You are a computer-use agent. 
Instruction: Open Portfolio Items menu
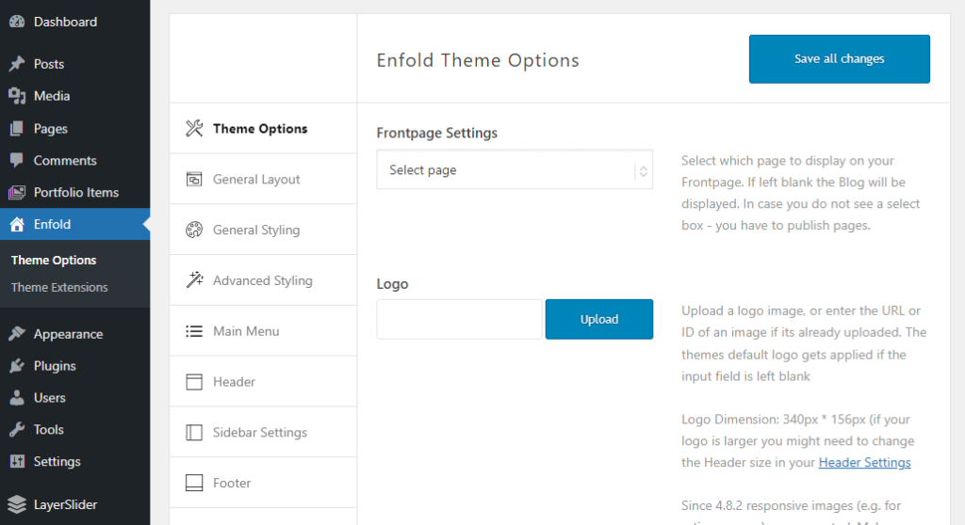[75, 193]
